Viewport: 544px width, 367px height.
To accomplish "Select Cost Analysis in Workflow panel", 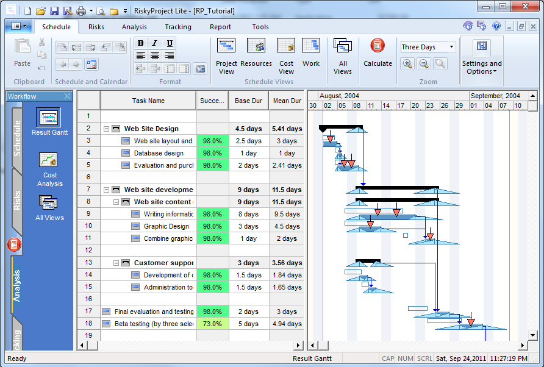I will point(49,170).
